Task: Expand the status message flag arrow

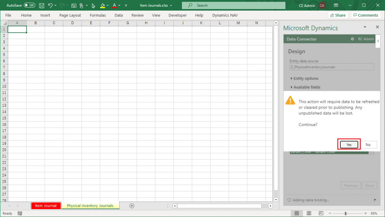Action: 375,200
